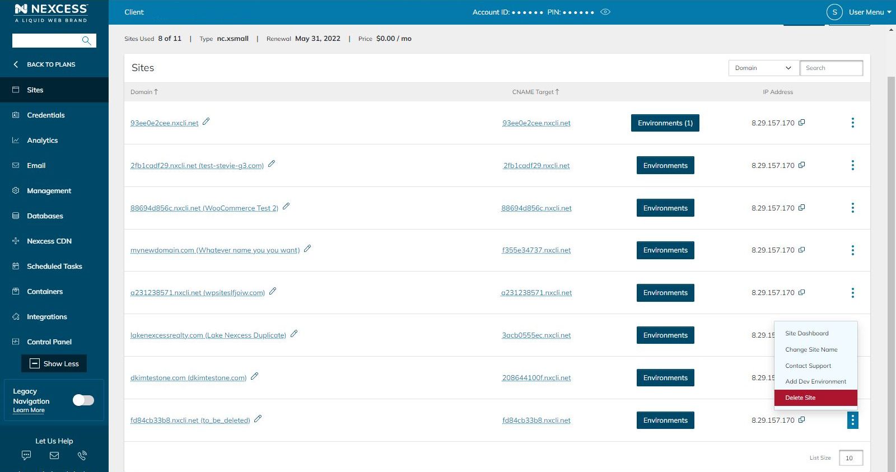Edit name of 93ee0e2cee.nxcli.net with pencil icon
This screenshot has width=896, height=472.
(206, 121)
